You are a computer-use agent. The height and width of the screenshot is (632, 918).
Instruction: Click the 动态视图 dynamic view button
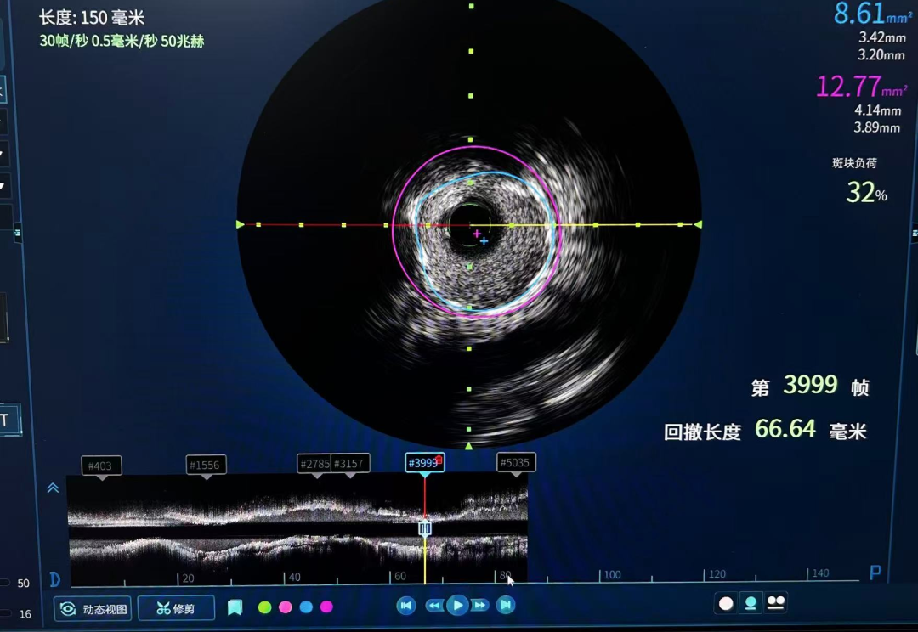click(92, 608)
